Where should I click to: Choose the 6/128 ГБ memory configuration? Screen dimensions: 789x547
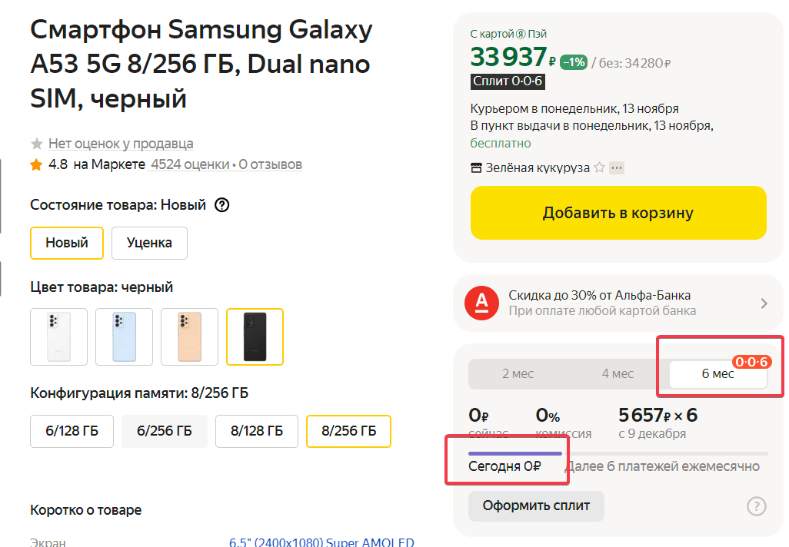coord(72,431)
